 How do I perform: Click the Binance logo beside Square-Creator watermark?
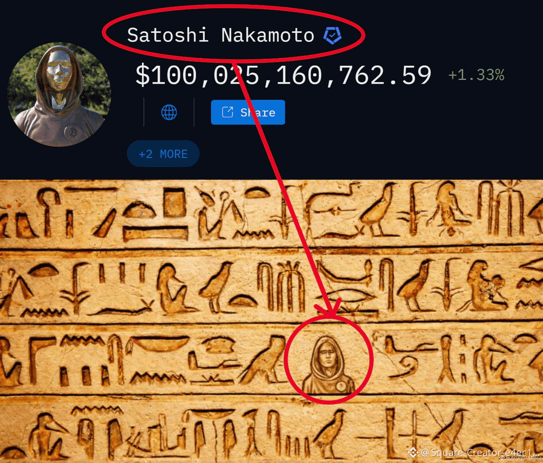(x=413, y=452)
